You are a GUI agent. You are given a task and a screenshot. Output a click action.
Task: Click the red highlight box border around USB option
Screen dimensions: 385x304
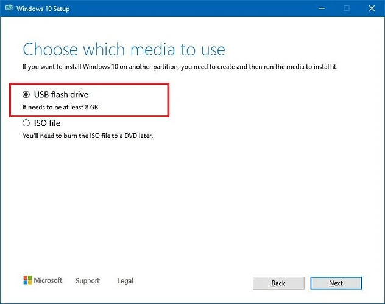(x=89, y=84)
